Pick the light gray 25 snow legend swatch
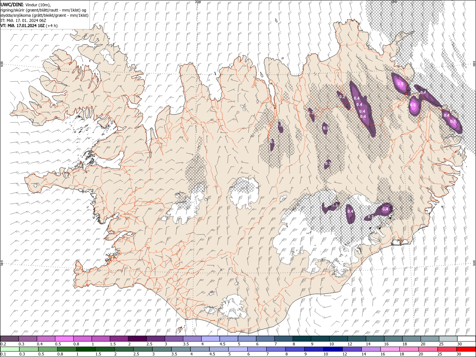 pyautogui.click(x=448, y=339)
